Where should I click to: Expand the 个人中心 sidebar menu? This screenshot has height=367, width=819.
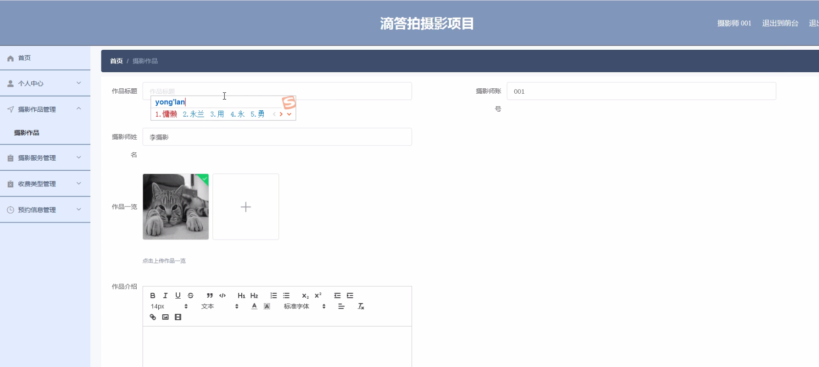[x=45, y=83]
